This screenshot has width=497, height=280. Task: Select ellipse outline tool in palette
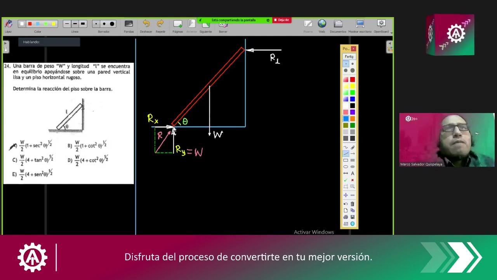pos(346,167)
